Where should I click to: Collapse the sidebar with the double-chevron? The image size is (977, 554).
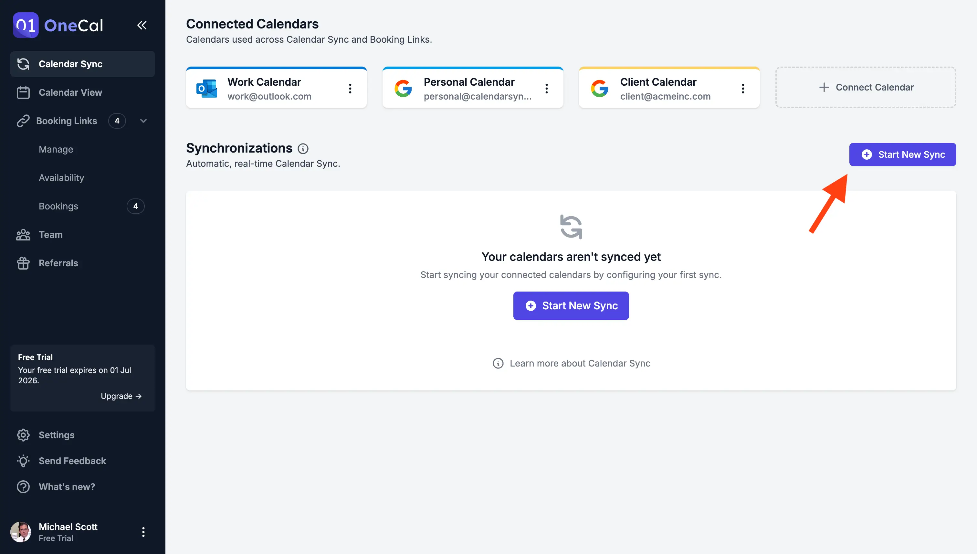point(142,25)
